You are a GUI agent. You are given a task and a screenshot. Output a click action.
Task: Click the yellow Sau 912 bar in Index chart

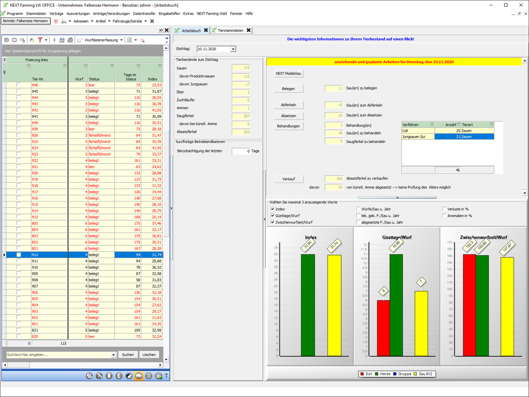click(334, 304)
